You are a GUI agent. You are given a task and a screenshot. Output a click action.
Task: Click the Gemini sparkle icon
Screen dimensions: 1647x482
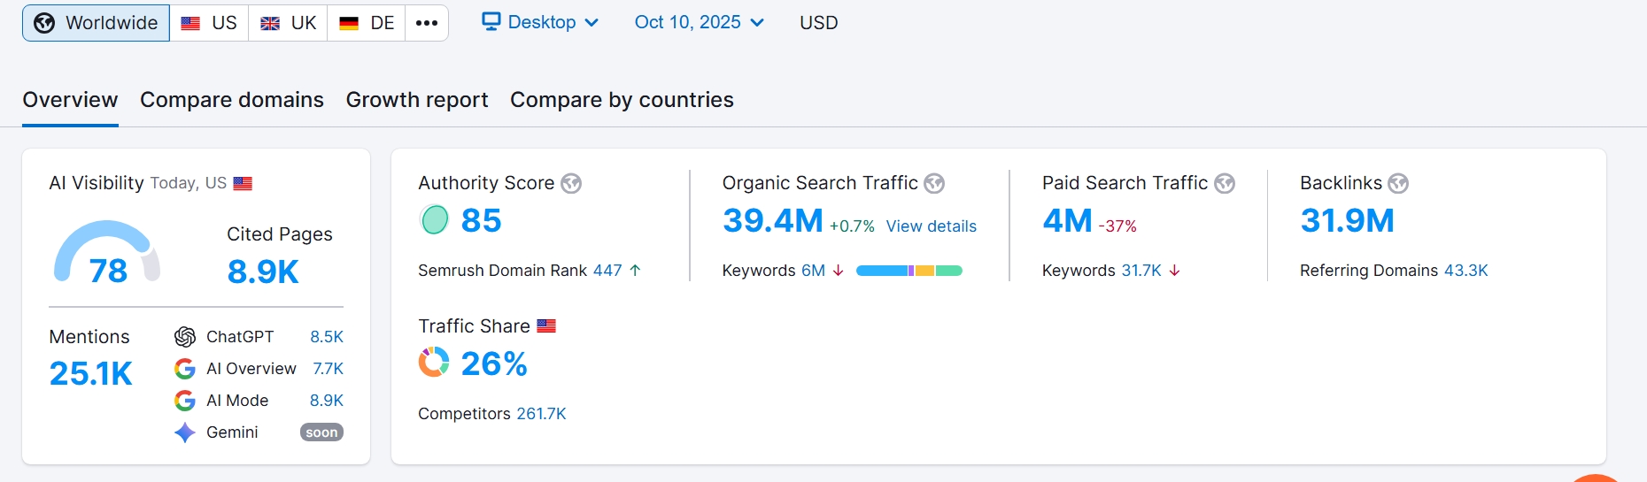coord(185,432)
